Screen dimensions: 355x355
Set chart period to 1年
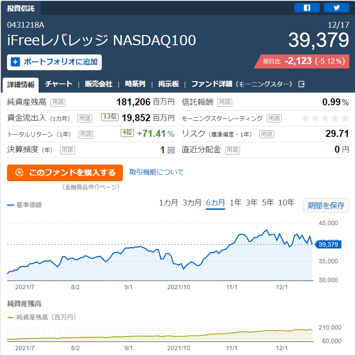pyautogui.click(x=236, y=203)
